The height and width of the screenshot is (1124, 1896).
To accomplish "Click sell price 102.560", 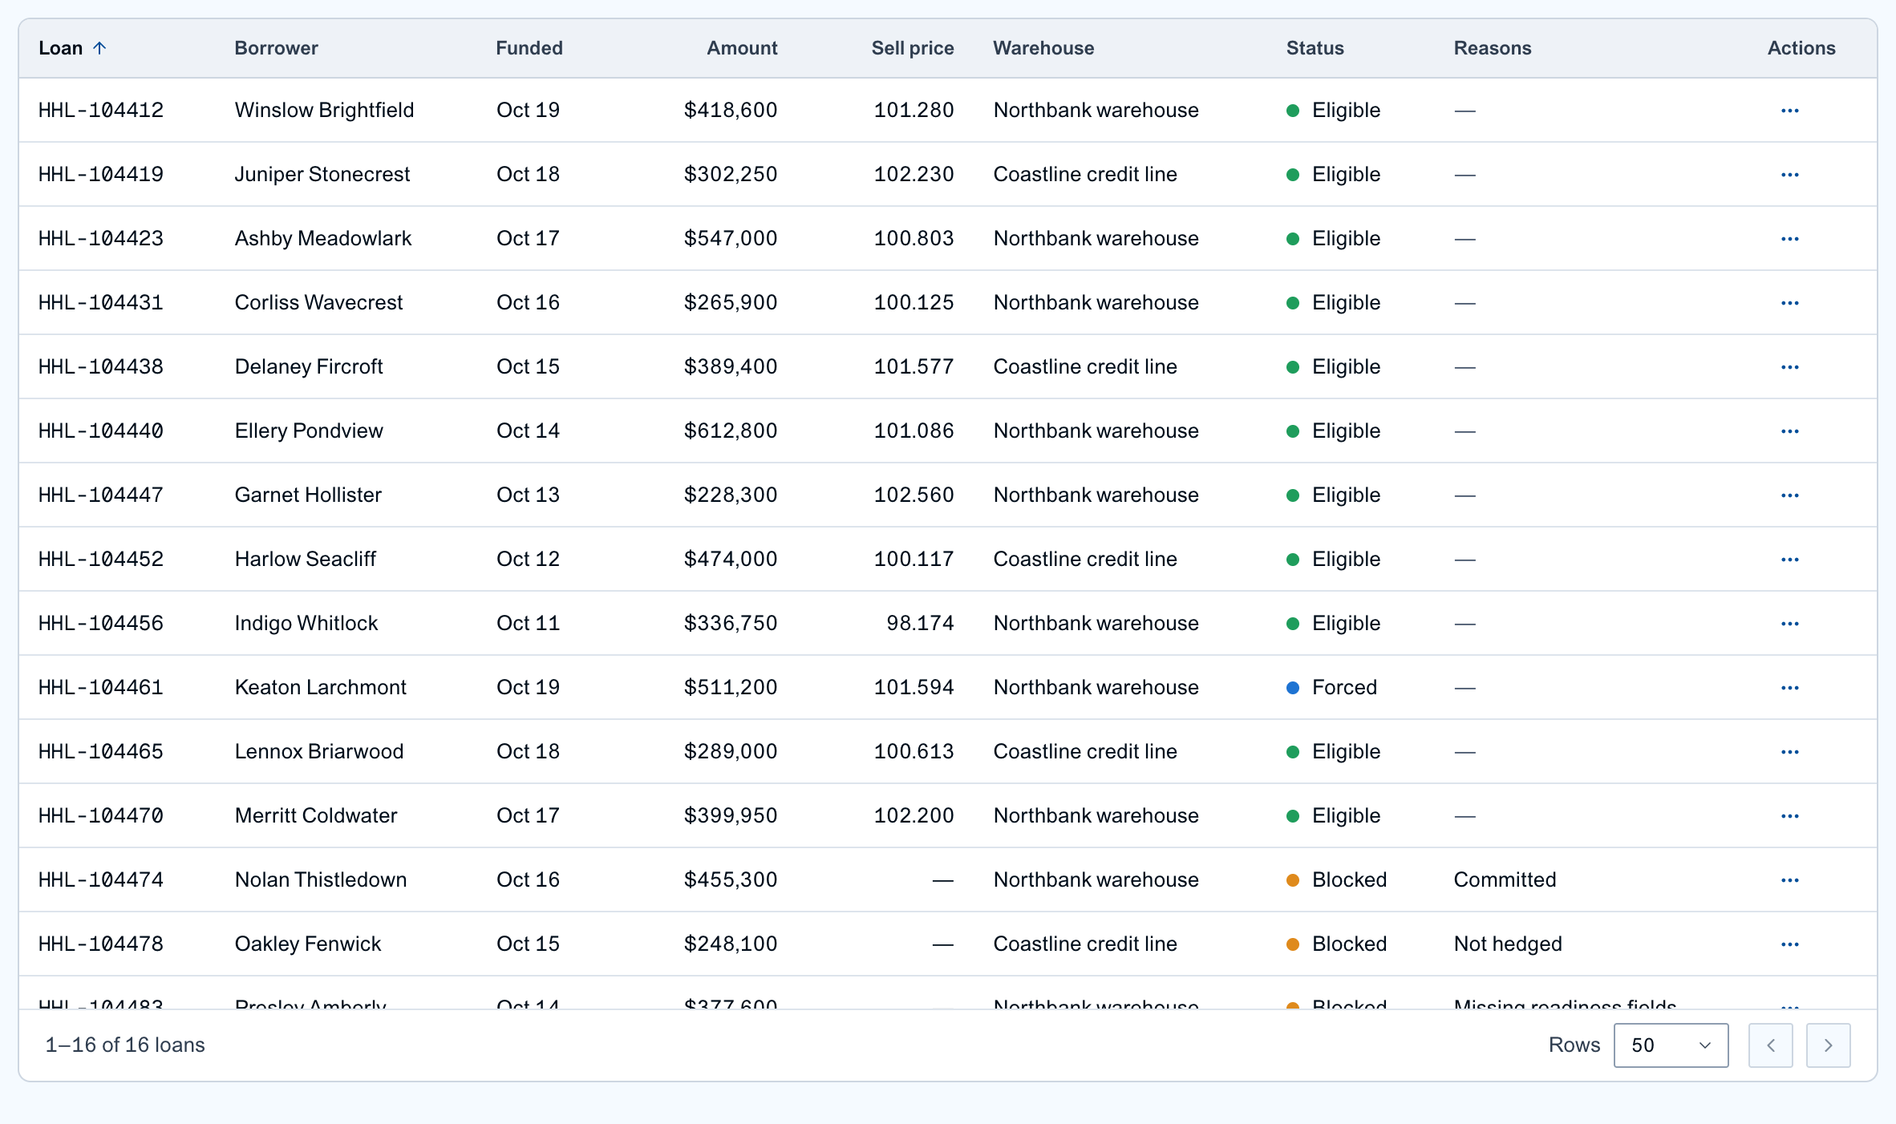I will tap(914, 495).
